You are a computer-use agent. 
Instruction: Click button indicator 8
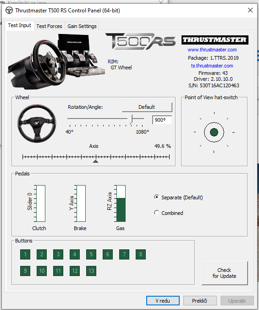point(141,254)
